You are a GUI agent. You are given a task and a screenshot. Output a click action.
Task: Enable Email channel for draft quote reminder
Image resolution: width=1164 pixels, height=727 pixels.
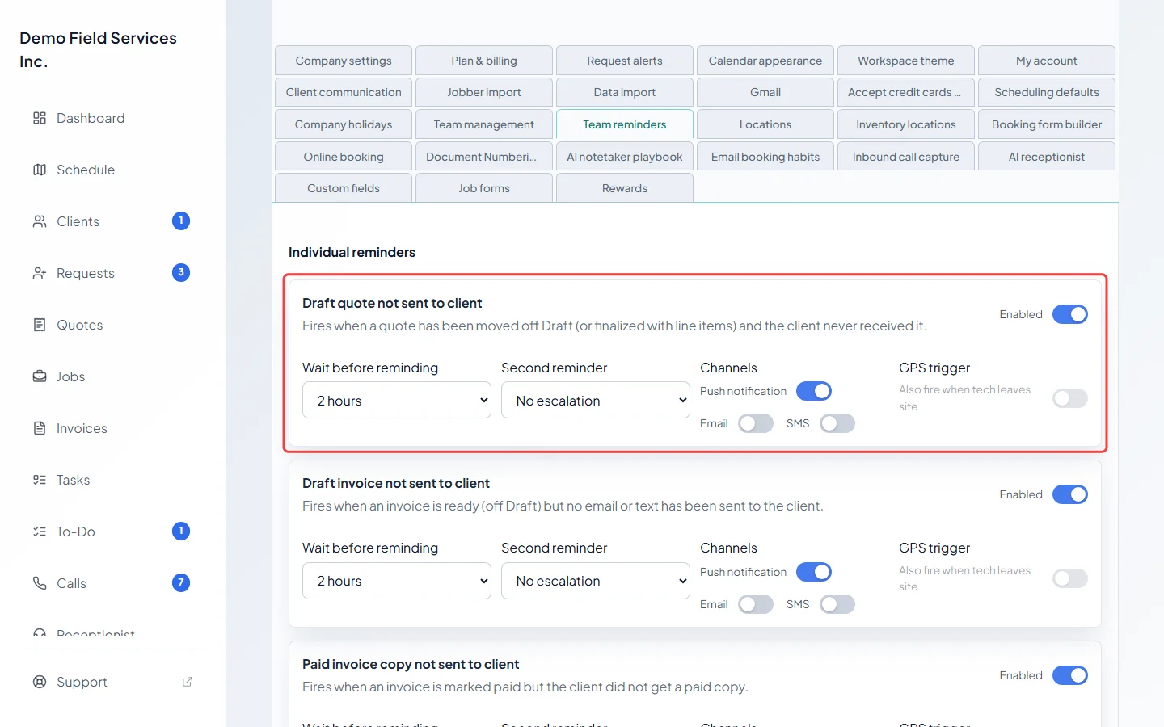tap(756, 423)
